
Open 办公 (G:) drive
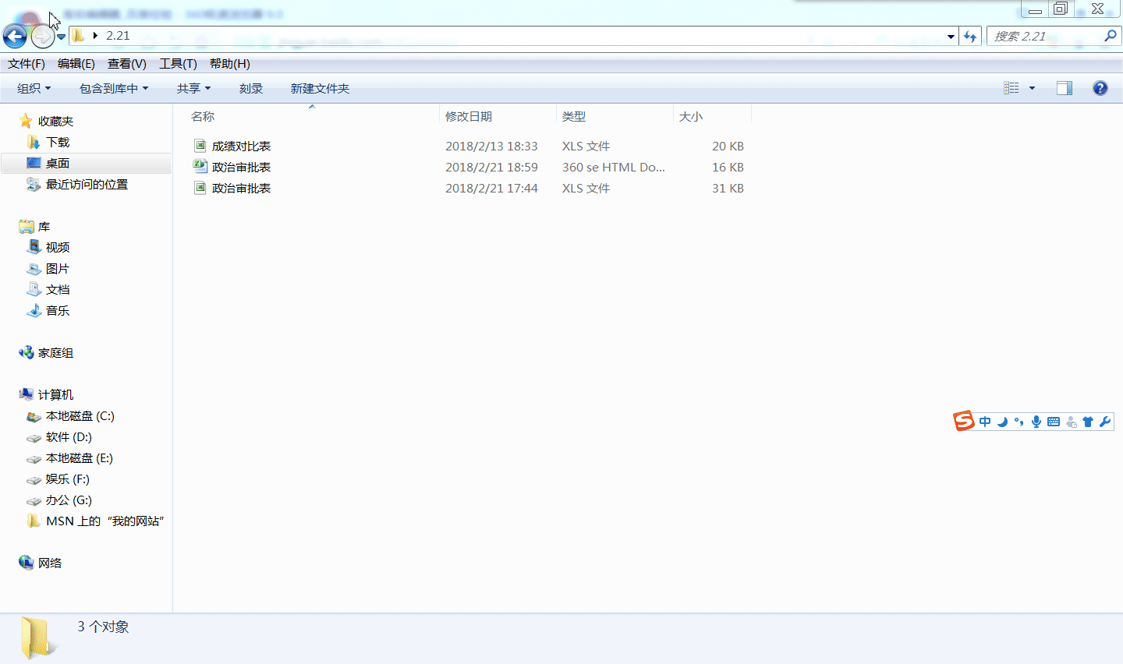point(69,500)
